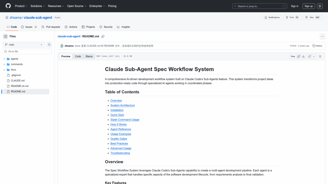Screen dimensions: 328x184
Task: Download the raw README file
Action: coord(304,56)
